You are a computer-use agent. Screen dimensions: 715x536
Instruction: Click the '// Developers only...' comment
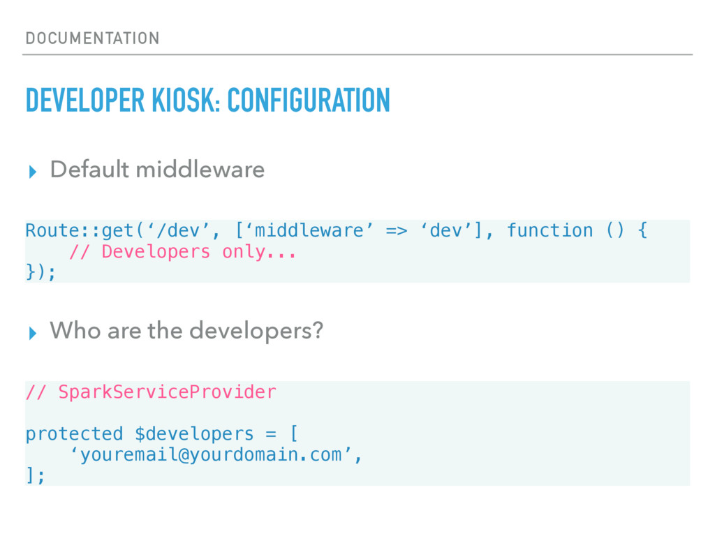(x=182, y=251)
